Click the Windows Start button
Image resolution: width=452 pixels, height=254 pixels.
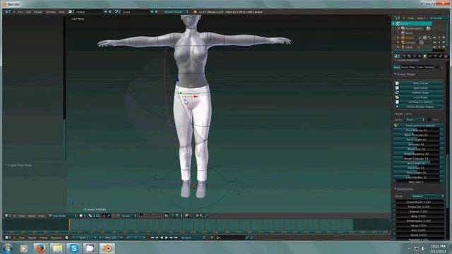[x=8, y=248]
